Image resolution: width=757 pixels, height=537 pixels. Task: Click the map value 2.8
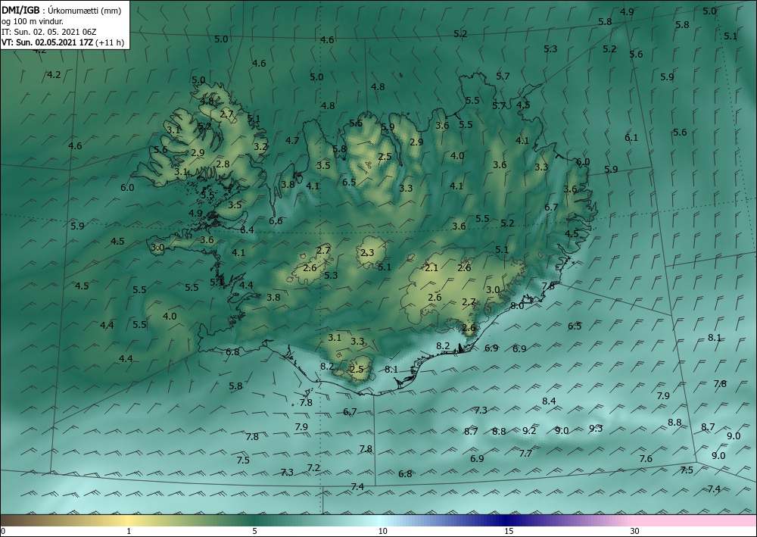[223, 164]
